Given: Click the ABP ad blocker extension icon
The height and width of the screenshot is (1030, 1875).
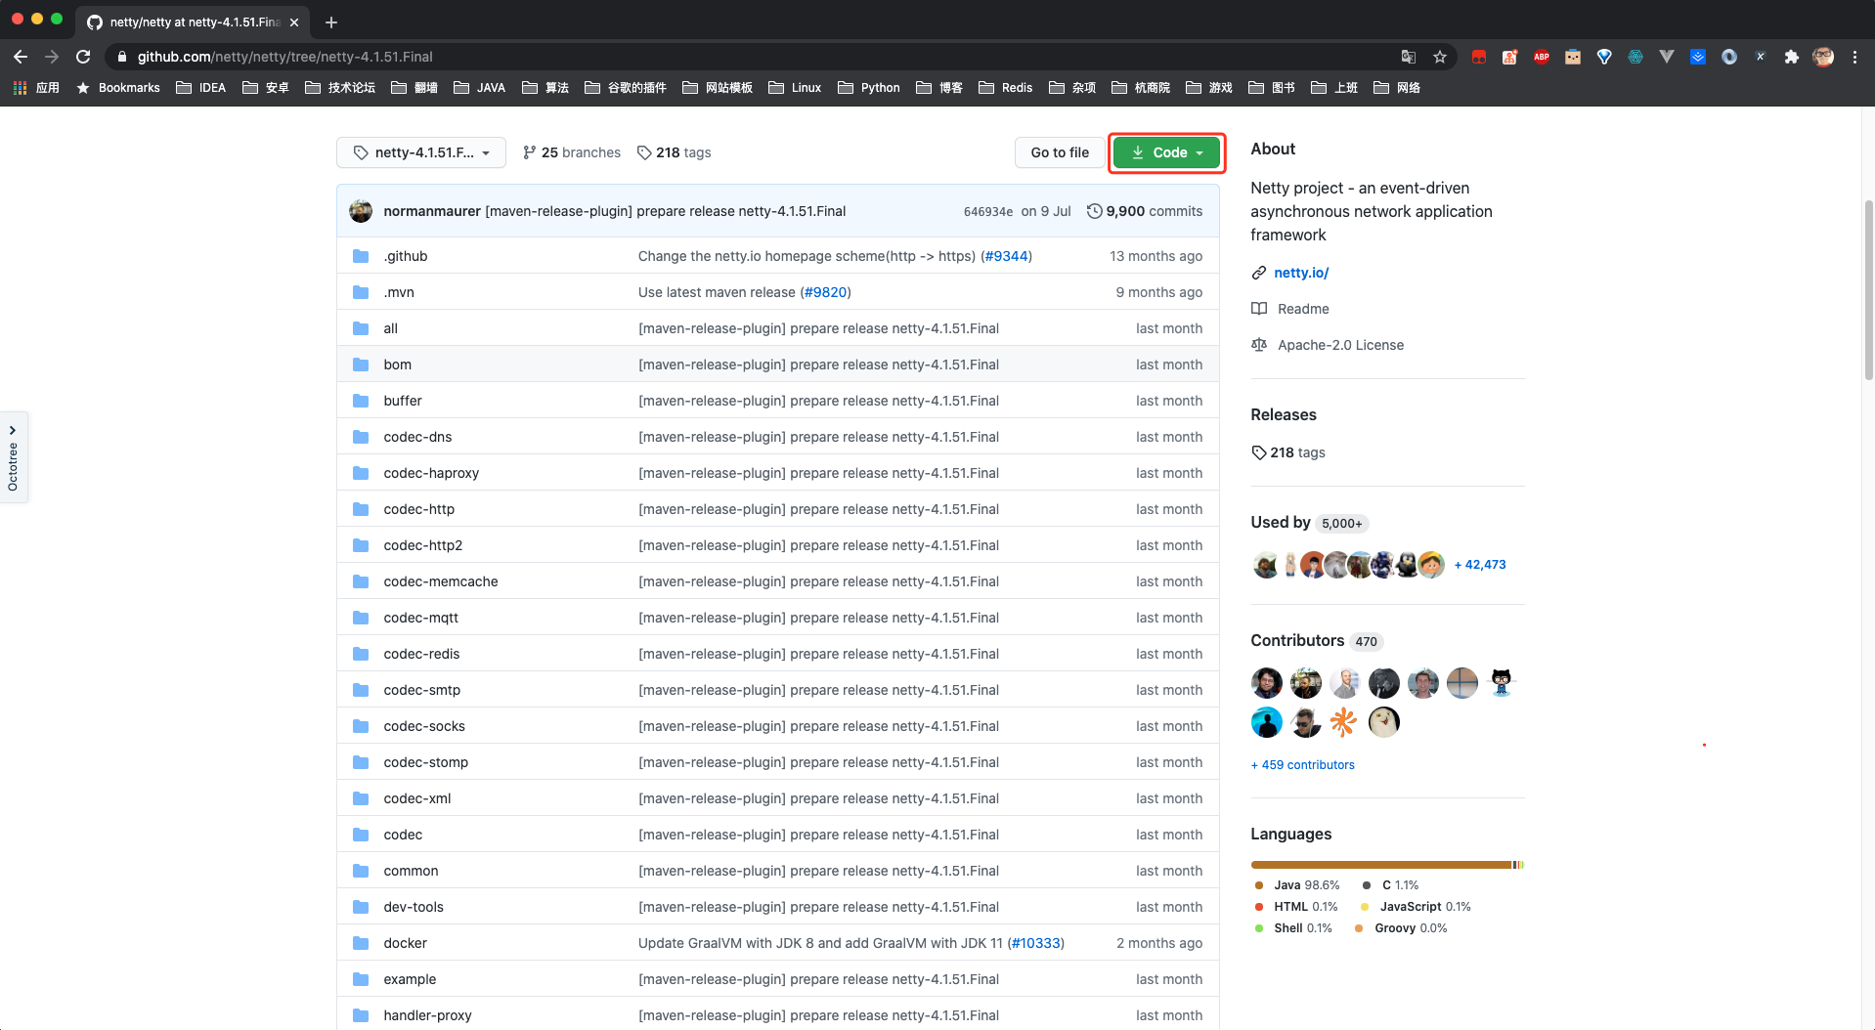Looking at the screenshot, I should coord(1542,57).
